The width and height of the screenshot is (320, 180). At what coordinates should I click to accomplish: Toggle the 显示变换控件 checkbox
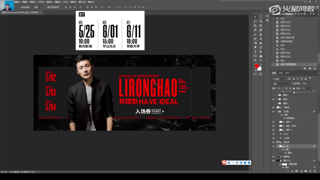(x=45, y=7)
